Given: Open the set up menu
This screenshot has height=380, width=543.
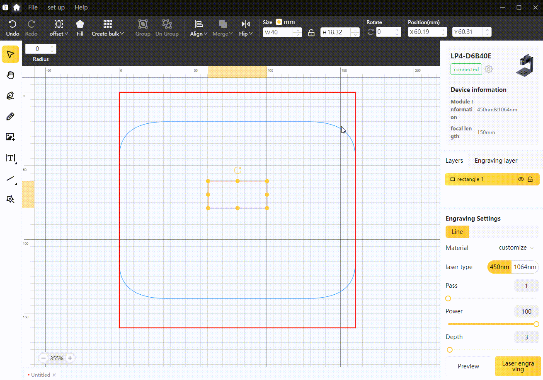Looking at the screenshot, I should [56, 7].
